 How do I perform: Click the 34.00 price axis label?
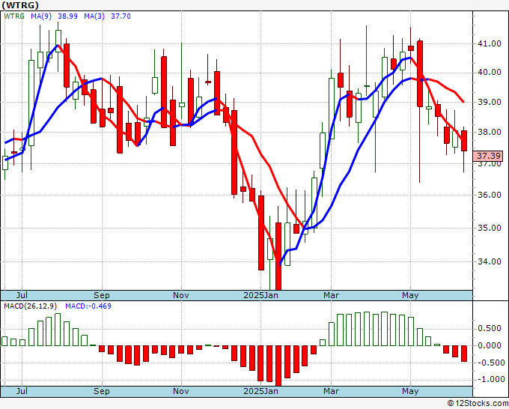click(490, 262)
